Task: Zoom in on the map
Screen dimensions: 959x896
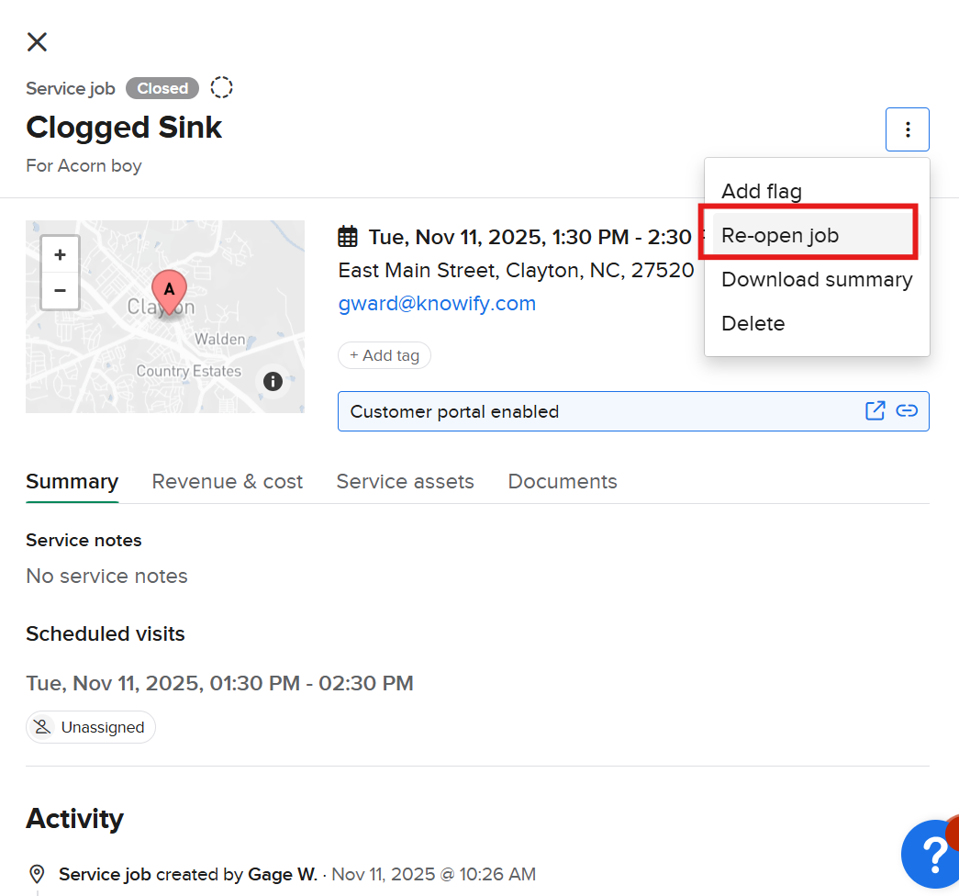Action: coord(61,254)
